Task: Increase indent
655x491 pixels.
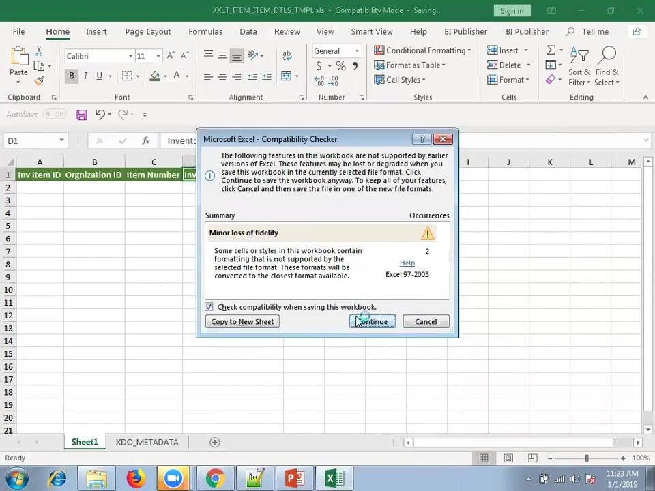Action: tap(267, 76)
